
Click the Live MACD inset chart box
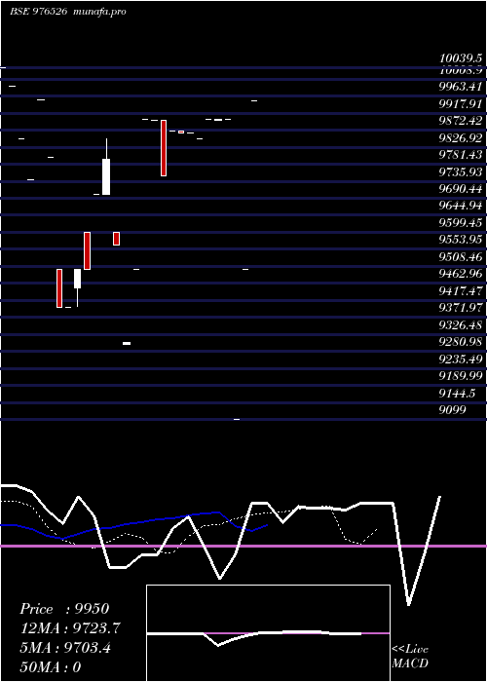pos(268,633)
